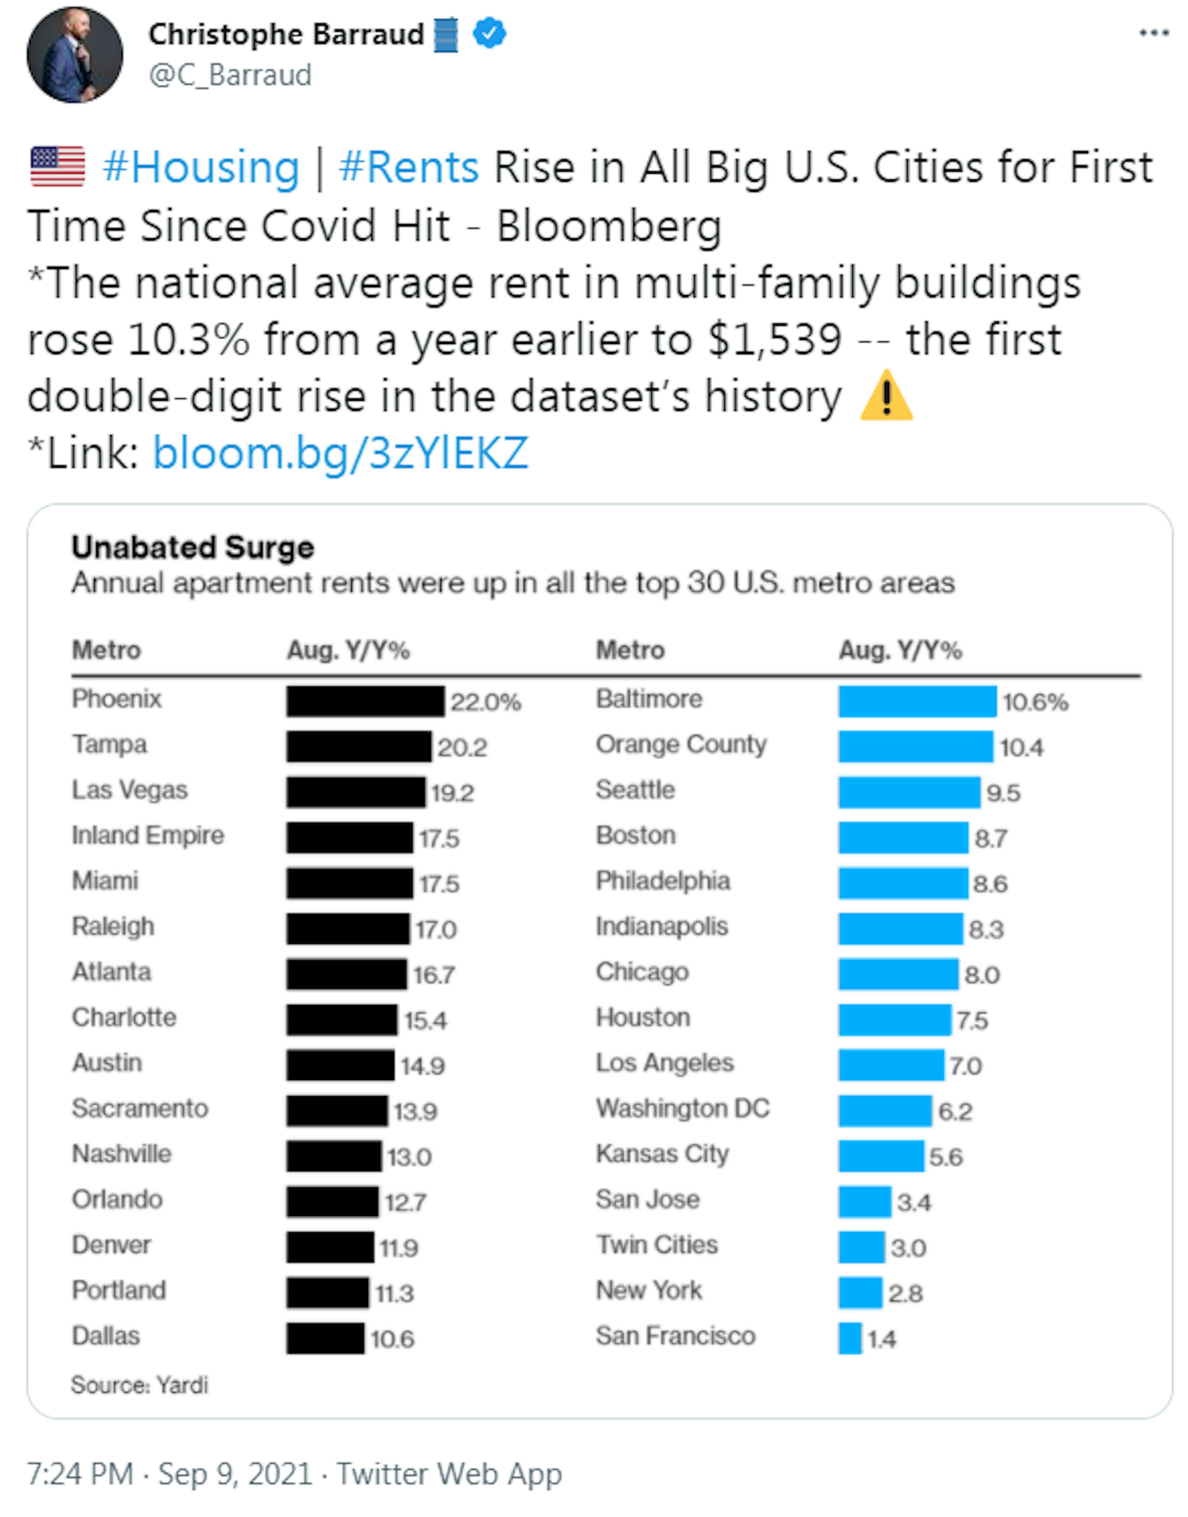The image size is (1188, 1517).
Task: Click Phoenix's black 22.0% bar
Action: 365,701
